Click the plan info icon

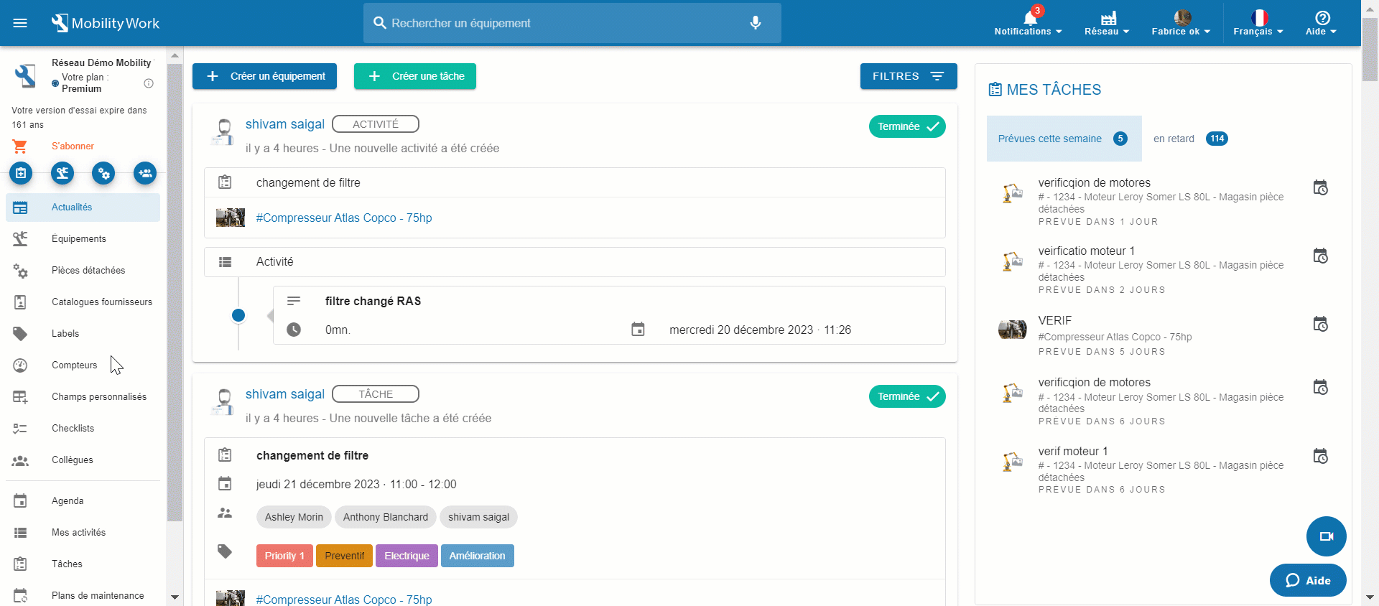[149, 83]
